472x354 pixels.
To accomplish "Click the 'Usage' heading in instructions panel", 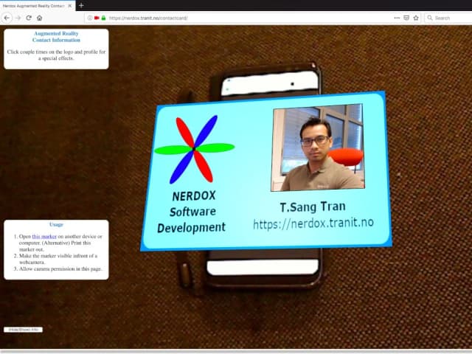I will click(x=56, y=224).
